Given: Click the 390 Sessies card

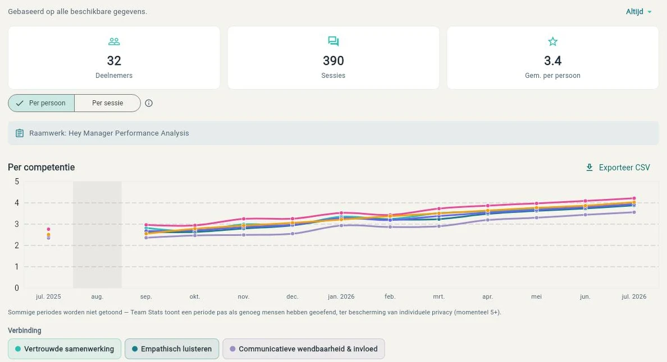Looking at the screenshot, I should (x=333, y=58).
